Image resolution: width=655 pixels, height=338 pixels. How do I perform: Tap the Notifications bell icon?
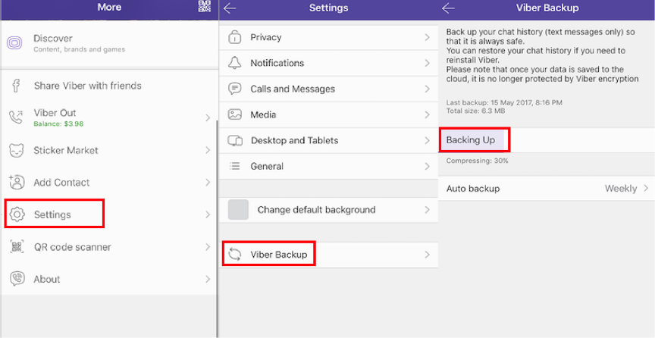click(236, 63)
